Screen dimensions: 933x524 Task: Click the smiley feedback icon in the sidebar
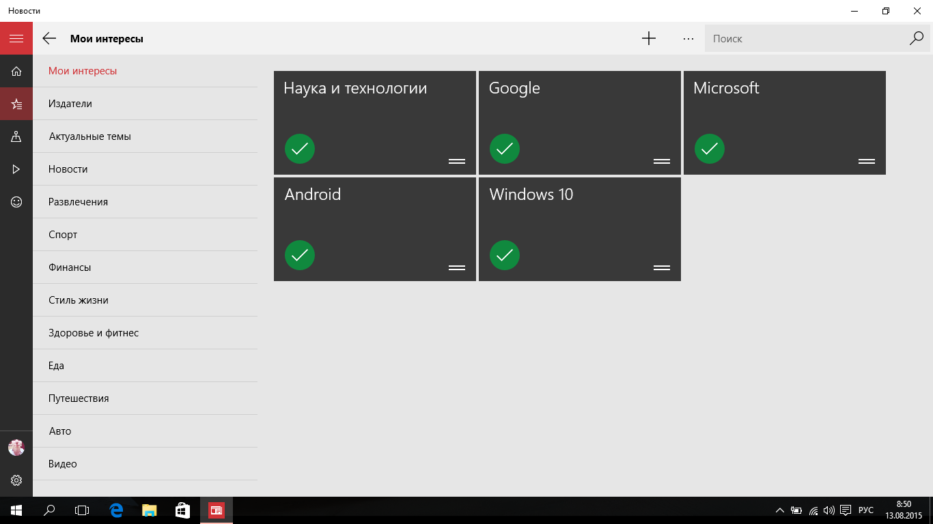(x=16, y=202)
